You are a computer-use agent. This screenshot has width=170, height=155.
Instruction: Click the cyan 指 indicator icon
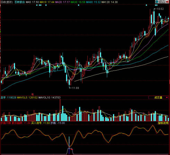click(x=157, y=2)
